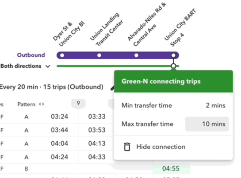
Task: Edit the Max transfer time 10 mins field
Action: (x=207, y=124)
